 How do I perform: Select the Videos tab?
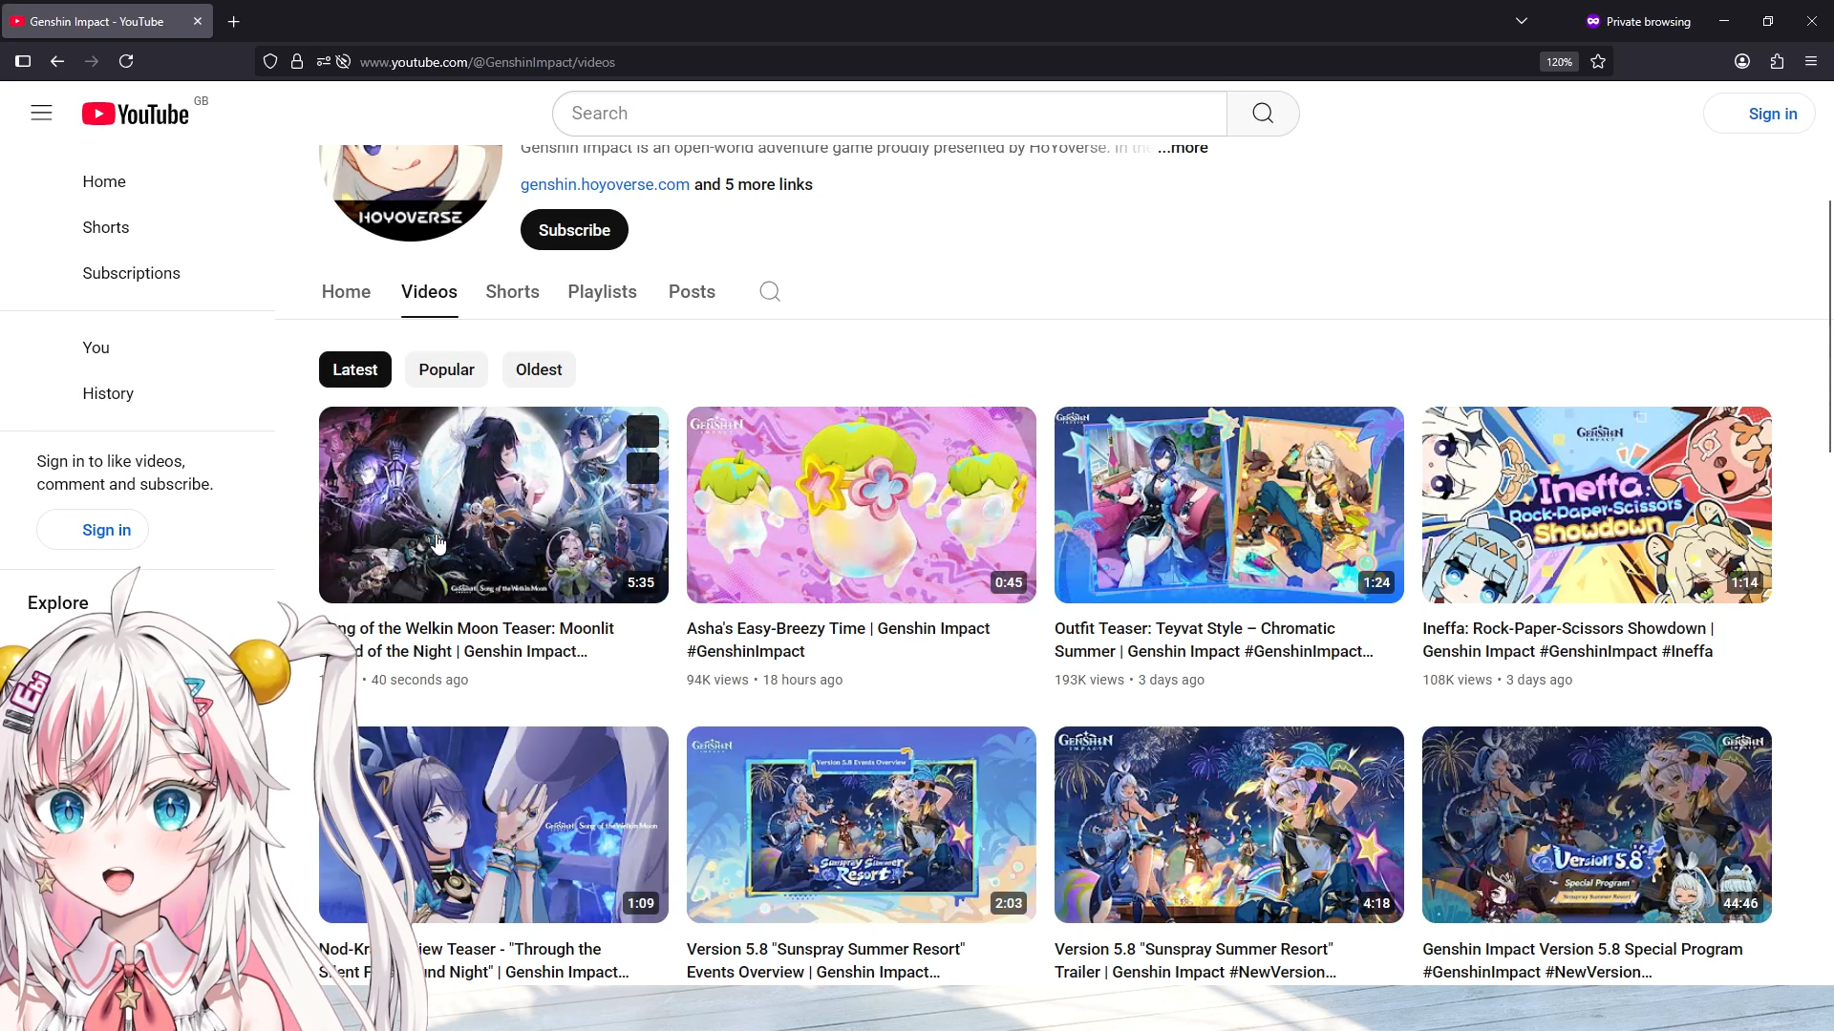pos(429,292)
